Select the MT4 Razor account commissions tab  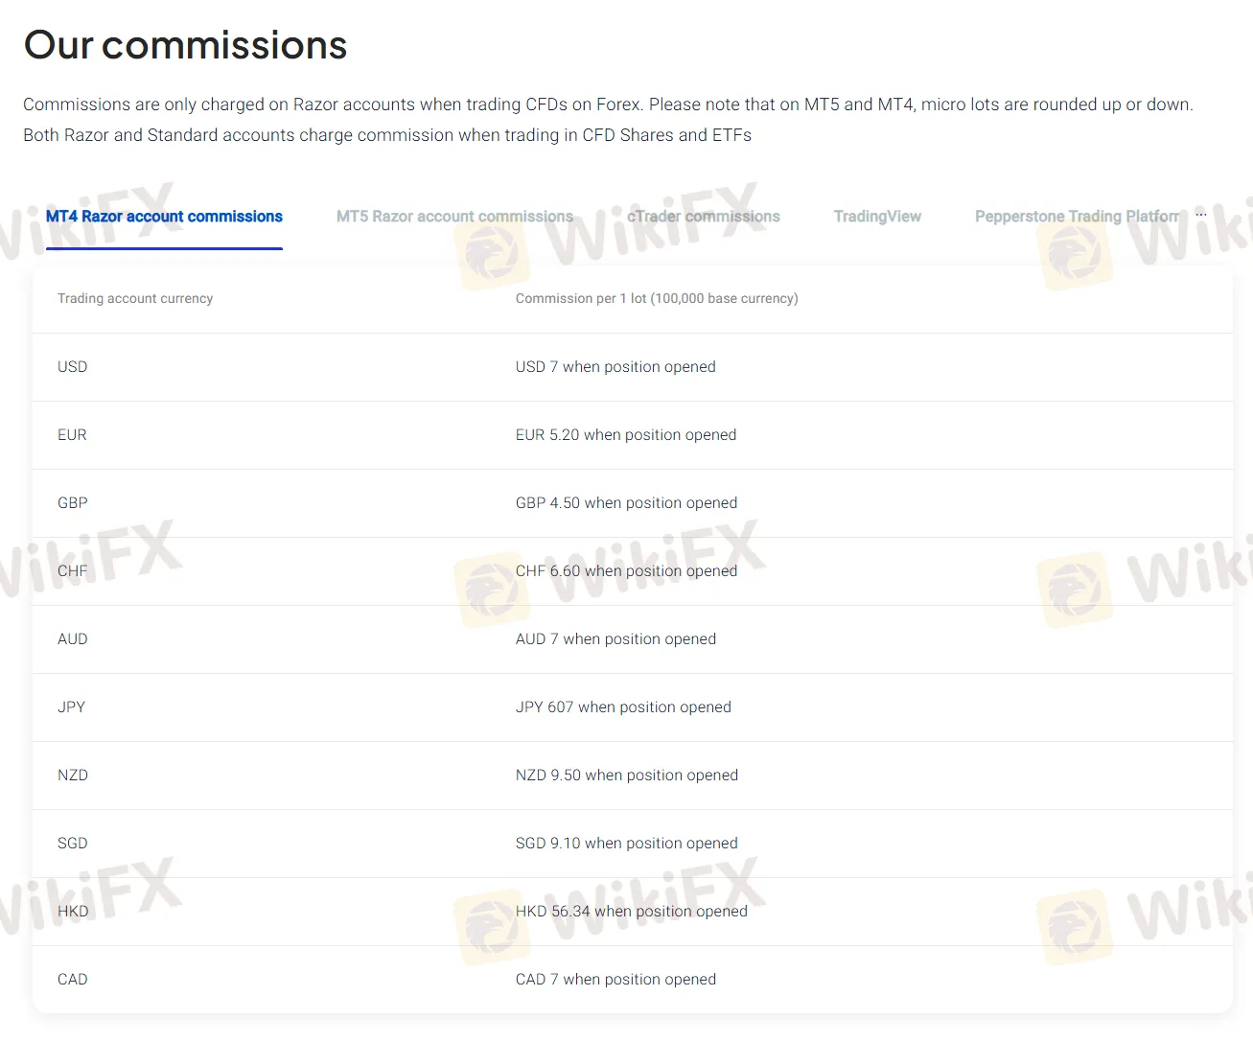(164, 217)
